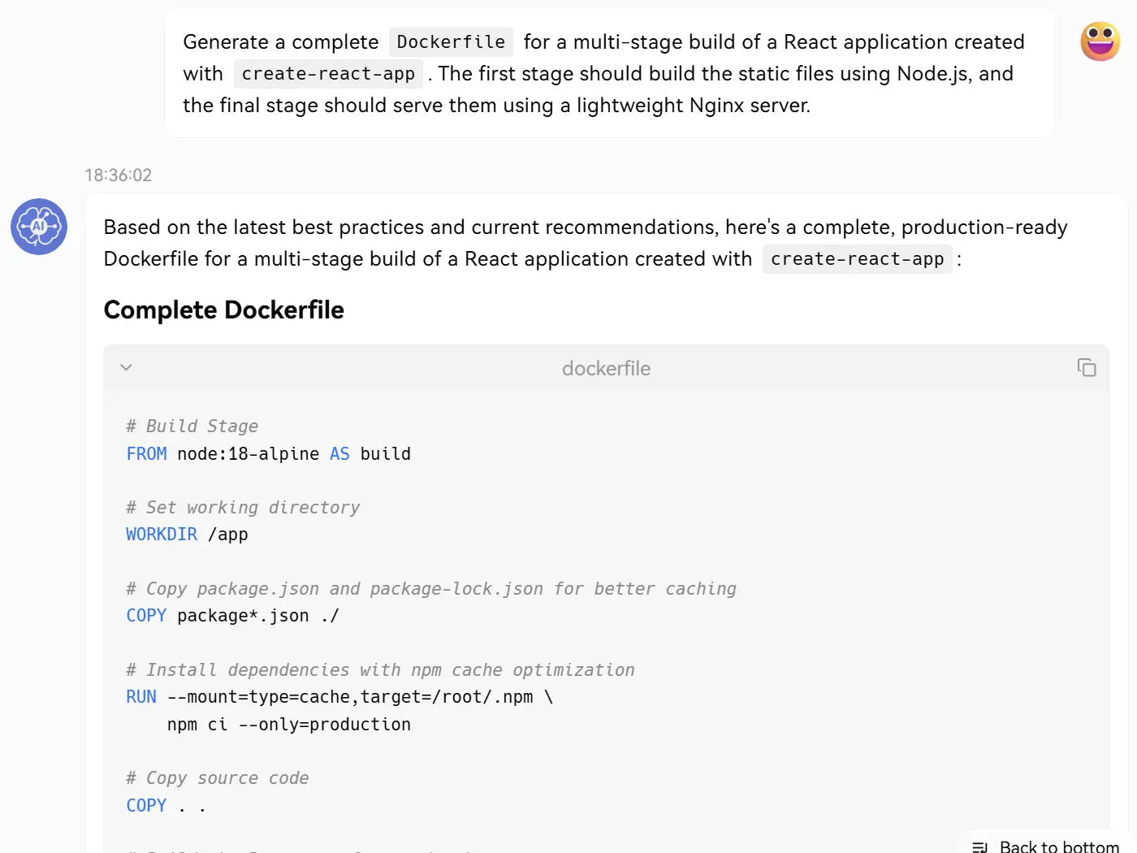
Task: Click the RUN --mount=type=cache code line
Action: pos(339,697)
